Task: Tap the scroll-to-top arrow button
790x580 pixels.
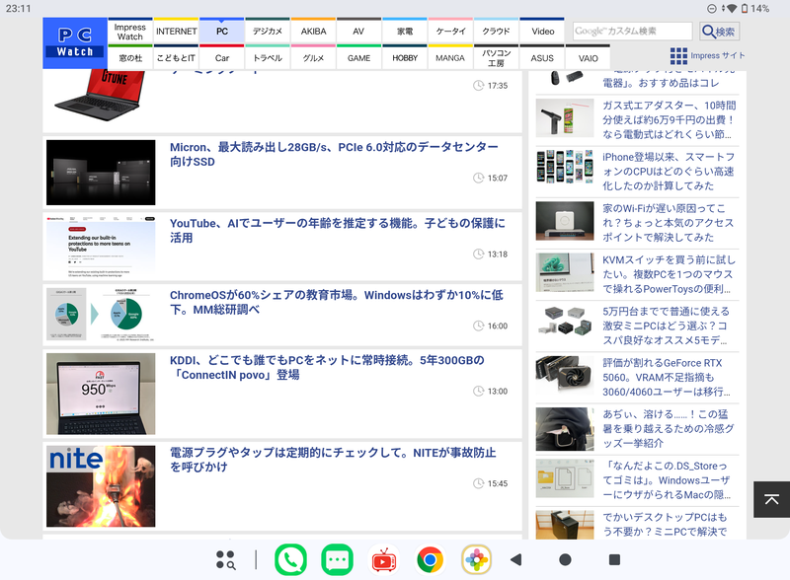Action: (x=771, y=500)
